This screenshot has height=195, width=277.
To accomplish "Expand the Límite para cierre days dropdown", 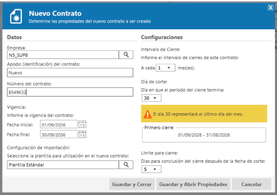I will [151, 169].
